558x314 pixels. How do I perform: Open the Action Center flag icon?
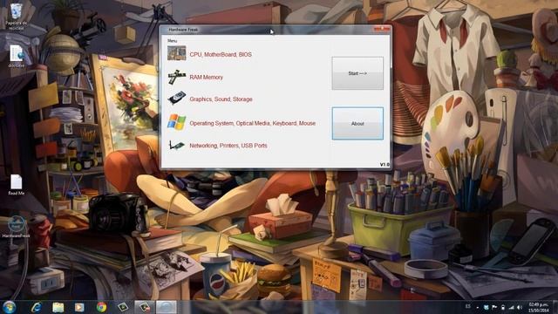coord(494,307)
